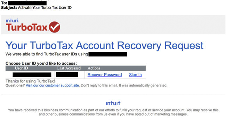Select the redacted Last Accessed cell
This screenshot has height=128, width=226.
pyautogui.click(x=67, y=75)
